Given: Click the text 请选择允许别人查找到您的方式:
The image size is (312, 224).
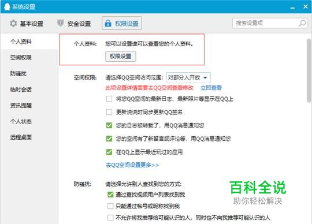Looking at the screenshot, I should tap(143, 184).
